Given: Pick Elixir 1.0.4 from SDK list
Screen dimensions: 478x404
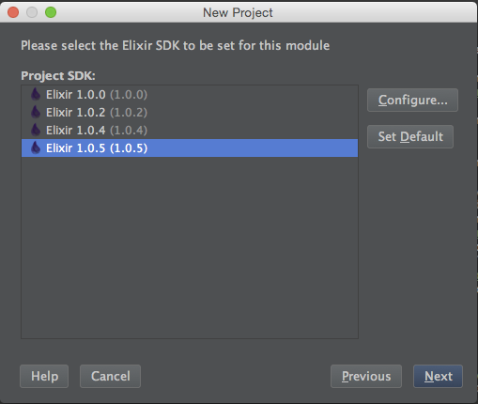Looking at the screenshot, I should [190, 131].
